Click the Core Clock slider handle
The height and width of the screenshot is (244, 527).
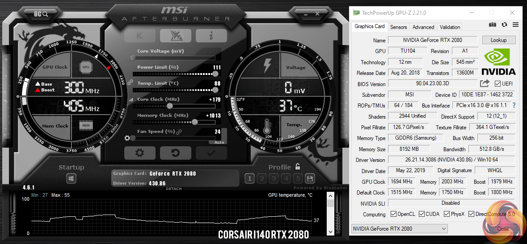pyautogui.click(x=170, y=106)
